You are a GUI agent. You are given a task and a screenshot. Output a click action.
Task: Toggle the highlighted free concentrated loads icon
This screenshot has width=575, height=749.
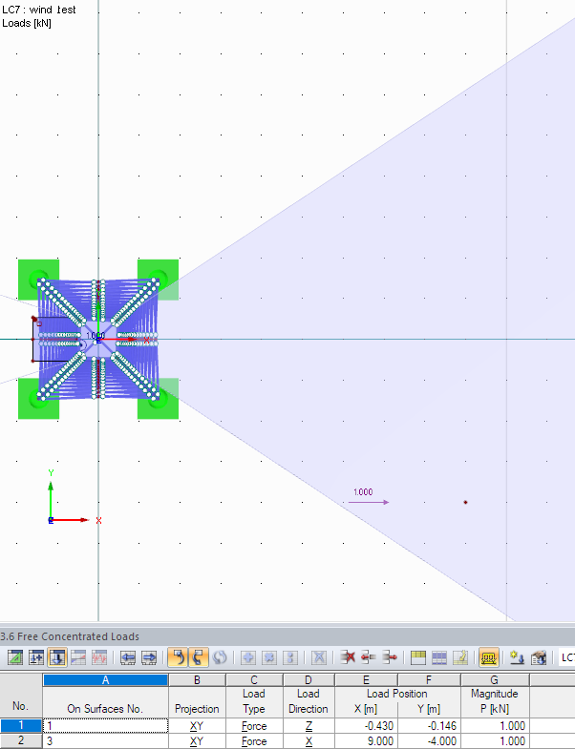coord(57,657)
